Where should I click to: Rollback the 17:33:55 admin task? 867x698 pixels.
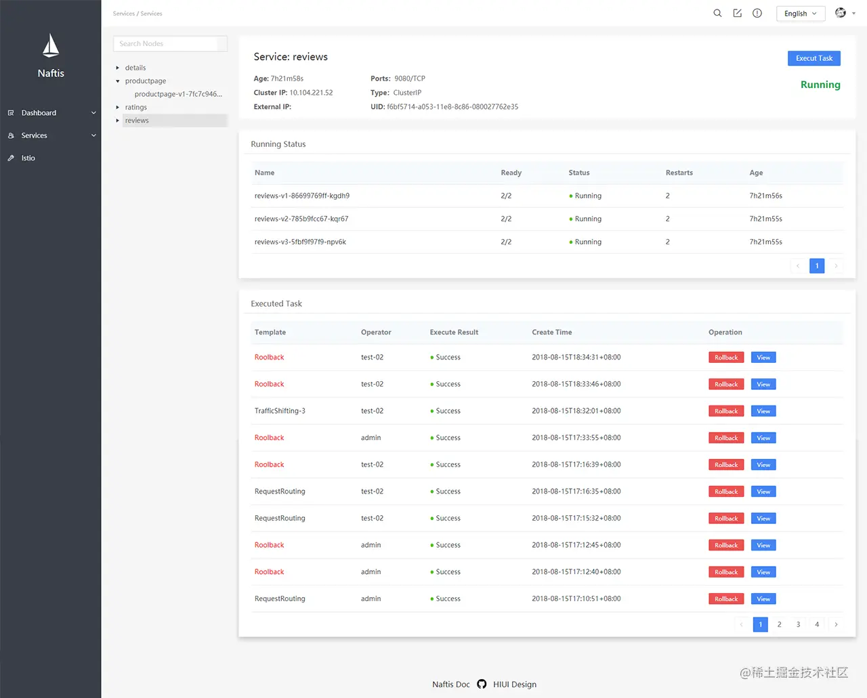[726, 438]
